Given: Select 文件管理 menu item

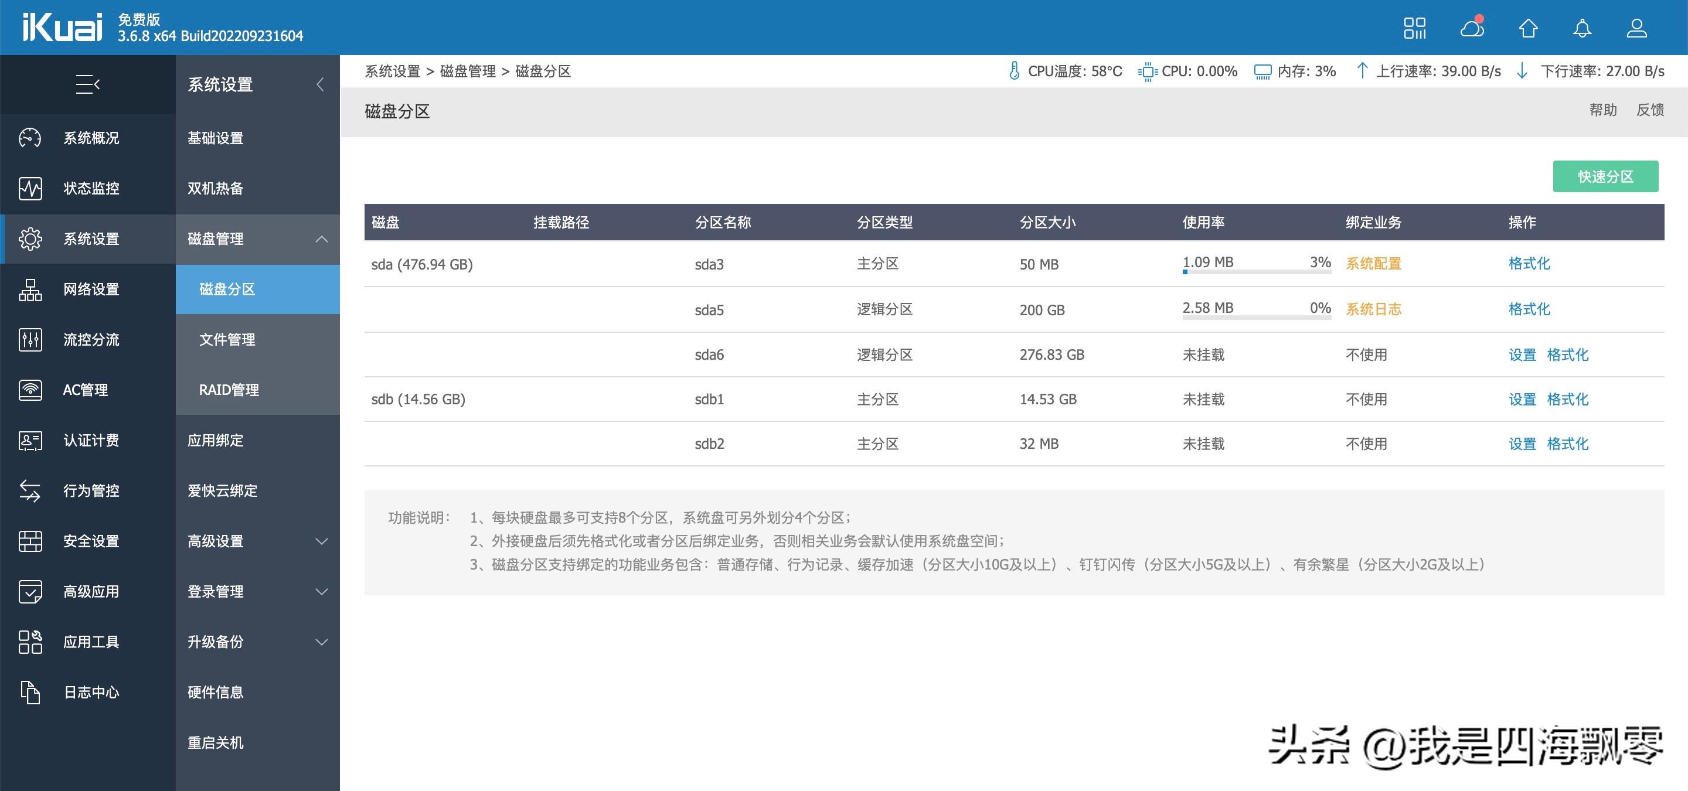Looking at the screenshot, I should point(227,340).
